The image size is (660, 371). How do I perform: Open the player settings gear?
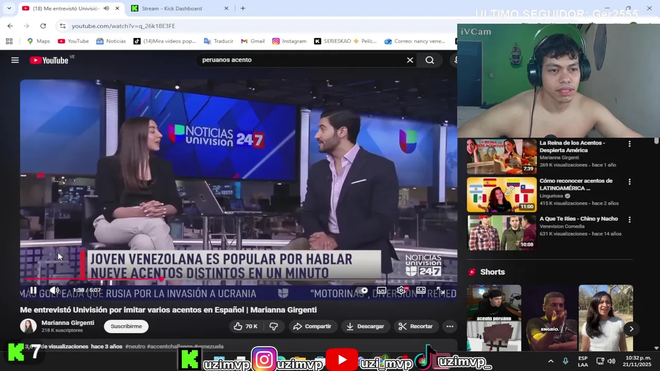401,291
